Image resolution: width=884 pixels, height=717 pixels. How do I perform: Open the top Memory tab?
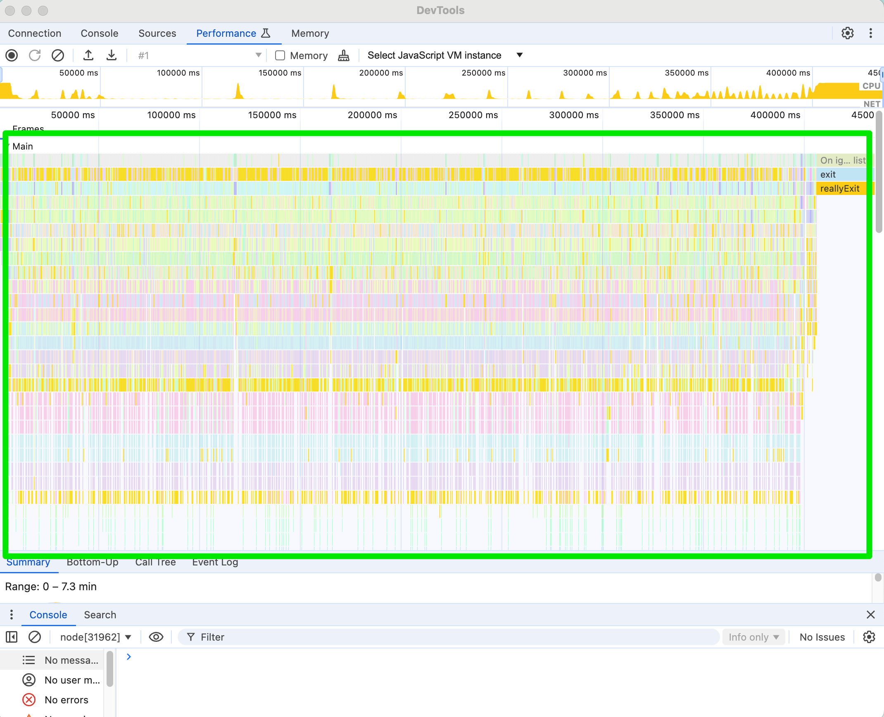coord(310,33)
